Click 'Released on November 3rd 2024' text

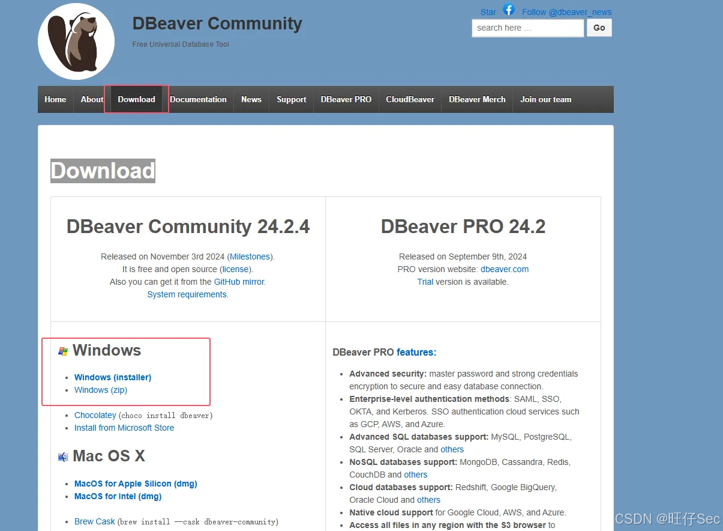click(x=163, y=256)
